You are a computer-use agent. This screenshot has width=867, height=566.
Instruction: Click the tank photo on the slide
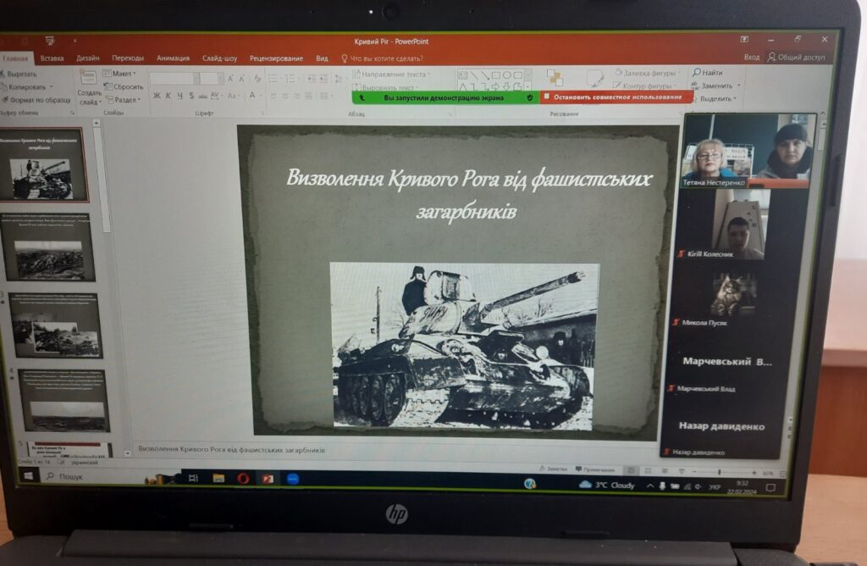point(465,346)
